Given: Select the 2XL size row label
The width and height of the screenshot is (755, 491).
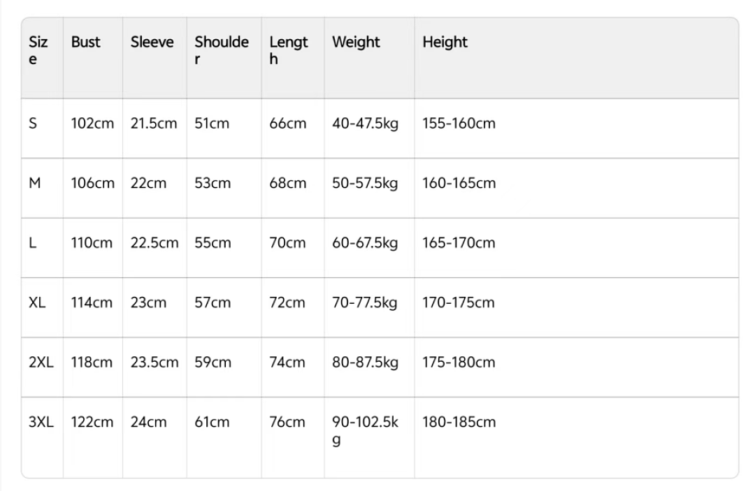Looking at the screenshot, I should click(x=41, y=362).
